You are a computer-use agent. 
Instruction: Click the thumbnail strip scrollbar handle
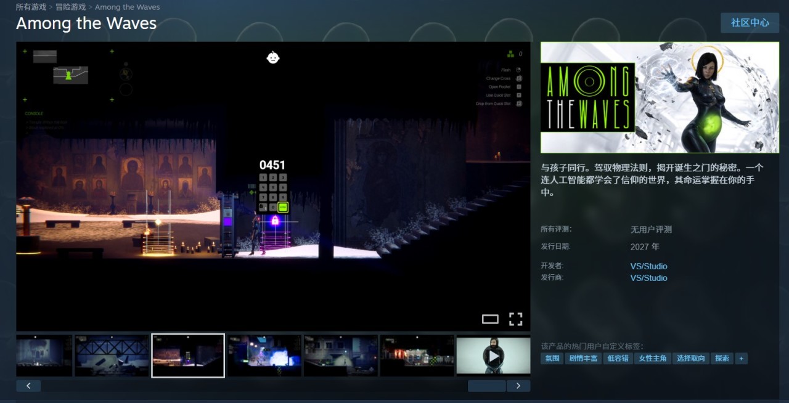coord(487,386)
